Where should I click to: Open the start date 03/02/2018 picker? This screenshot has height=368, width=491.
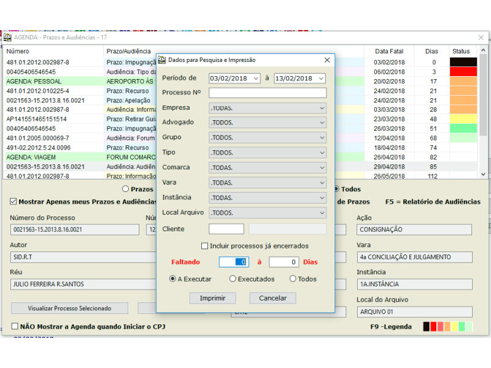coord(255,79)
